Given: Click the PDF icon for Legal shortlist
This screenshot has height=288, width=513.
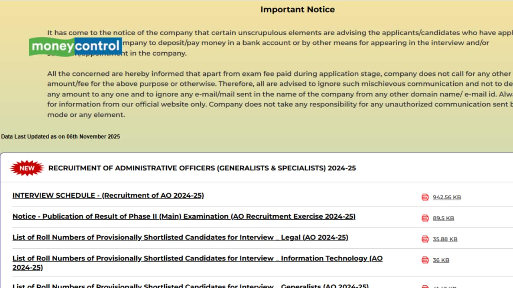Looking at the screenshot, I should (424, 238).
